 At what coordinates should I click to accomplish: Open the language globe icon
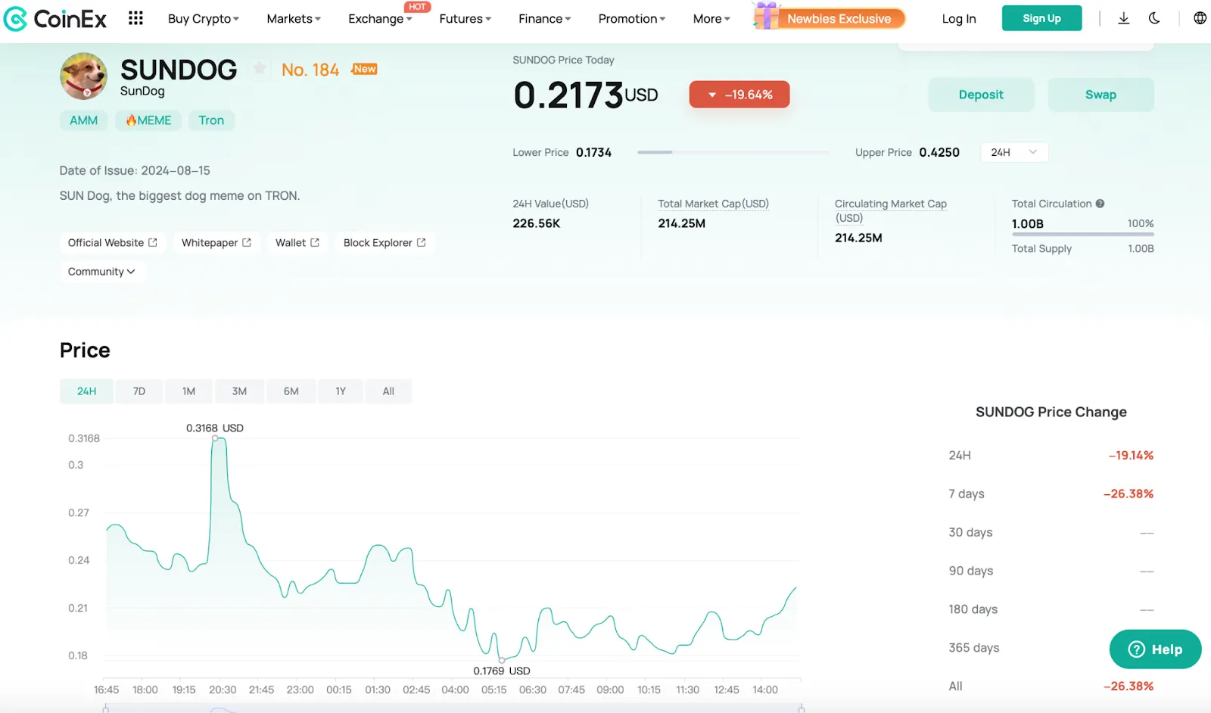coord(1200,18)
